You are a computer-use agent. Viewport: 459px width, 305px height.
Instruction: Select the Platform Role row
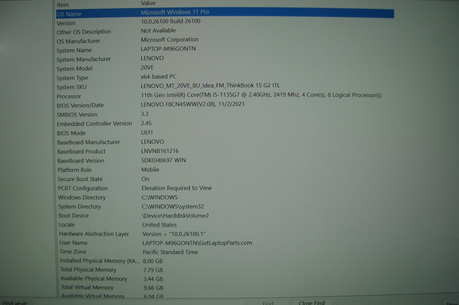[75, 170]
